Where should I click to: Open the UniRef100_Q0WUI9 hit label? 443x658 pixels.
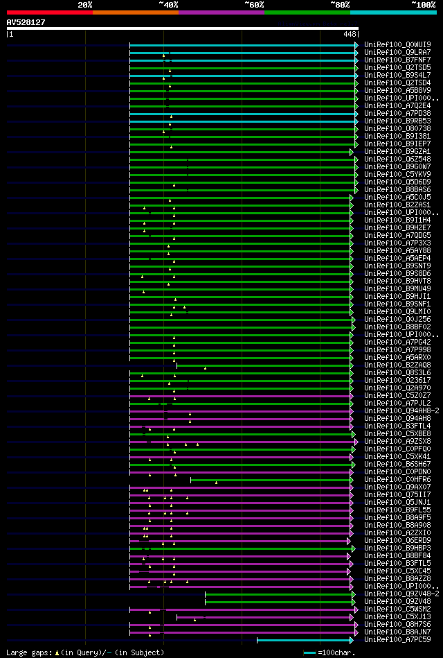tap(398, 44)
